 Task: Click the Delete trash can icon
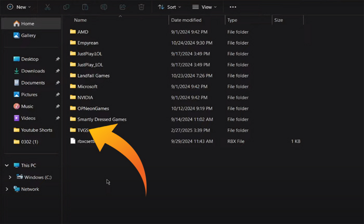141,7
